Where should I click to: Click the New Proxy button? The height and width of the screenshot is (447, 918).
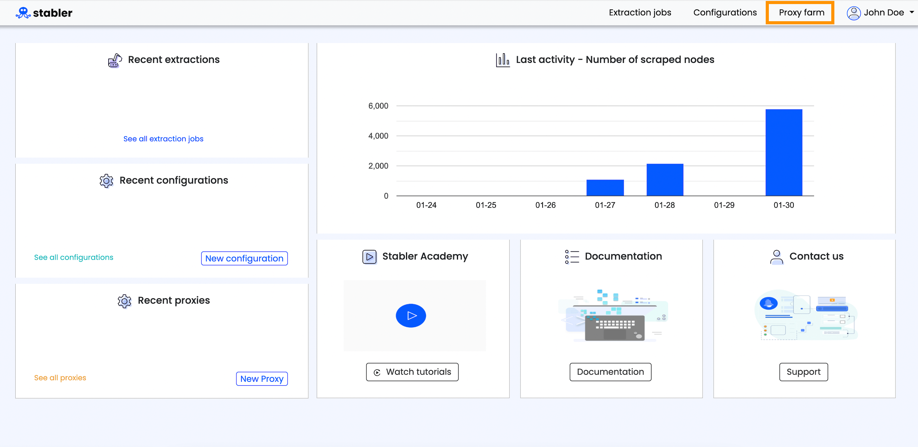tap(261, 379)
